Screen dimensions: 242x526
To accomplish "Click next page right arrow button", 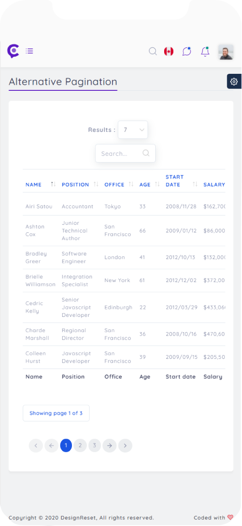I will tap(109, 445).
